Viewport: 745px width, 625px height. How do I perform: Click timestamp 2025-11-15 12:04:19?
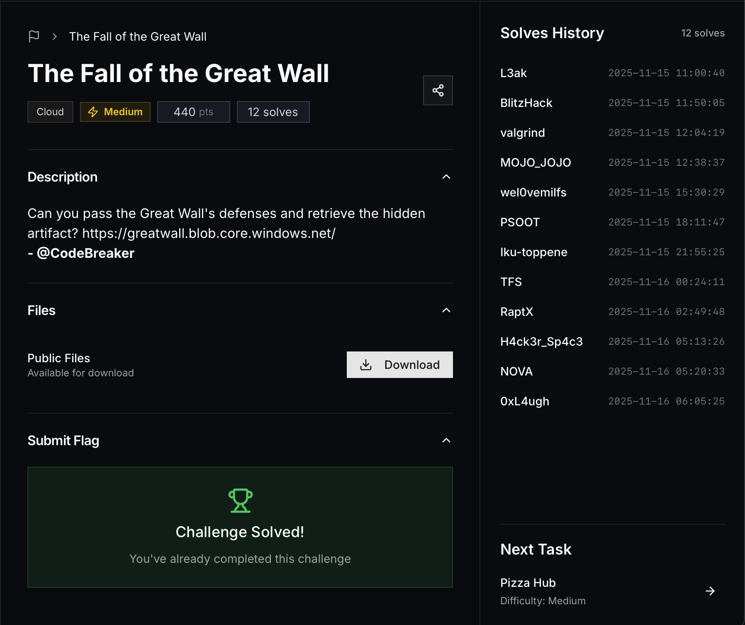coord(667,133)
